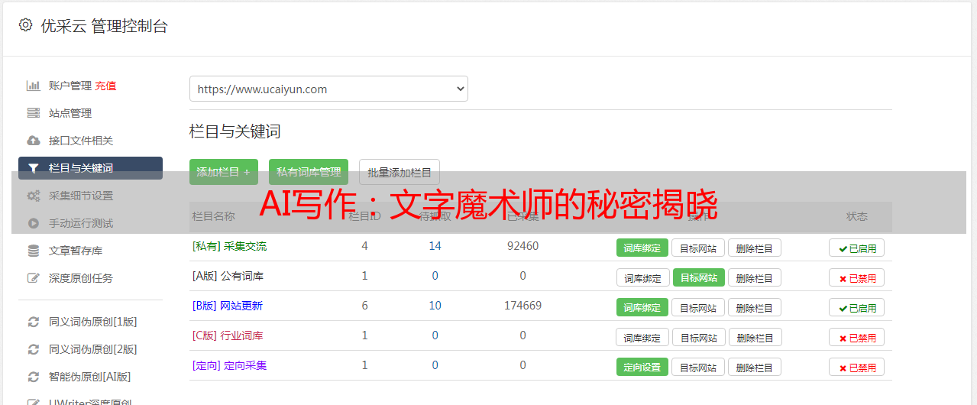The image size is (977, 405).
Task: Click 词库绑定 for the 网站更新 row
Action: coord(642,307)
